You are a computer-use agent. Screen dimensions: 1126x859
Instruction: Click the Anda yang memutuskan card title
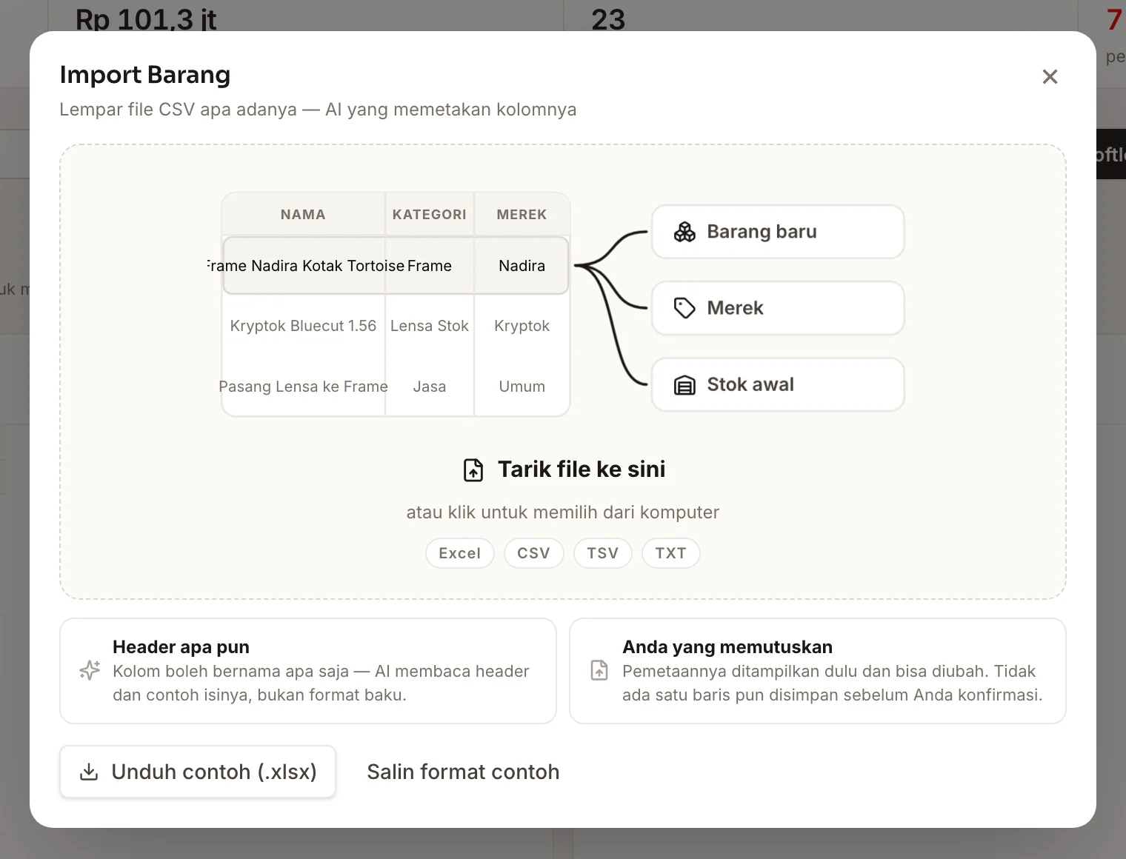[727, 647]
